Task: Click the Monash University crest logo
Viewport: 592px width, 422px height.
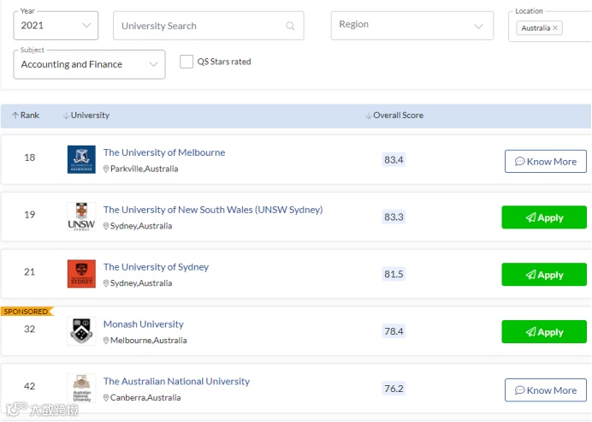Action: (x=81, y=331)
